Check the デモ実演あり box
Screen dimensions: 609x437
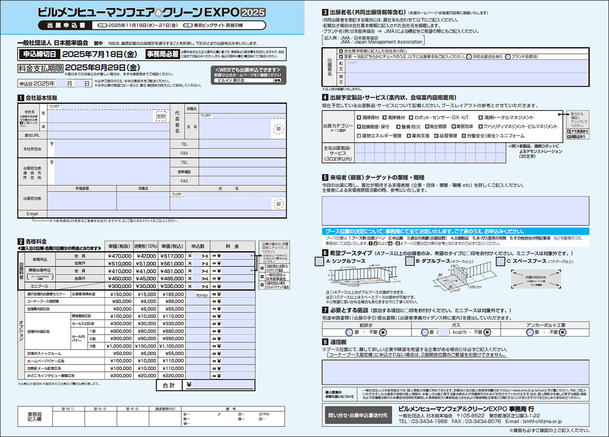pyautogui.click(x=569, y=131)
